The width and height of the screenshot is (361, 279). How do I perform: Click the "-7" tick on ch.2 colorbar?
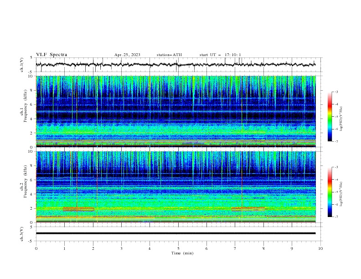pos(336,217)
